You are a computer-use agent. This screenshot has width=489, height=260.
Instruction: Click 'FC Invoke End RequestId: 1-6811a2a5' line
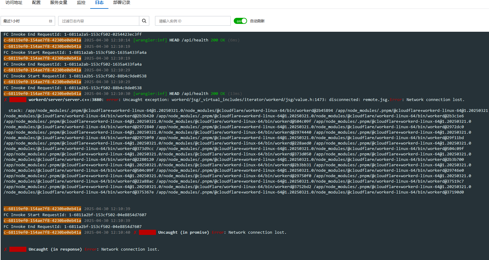tap(73, 34)
